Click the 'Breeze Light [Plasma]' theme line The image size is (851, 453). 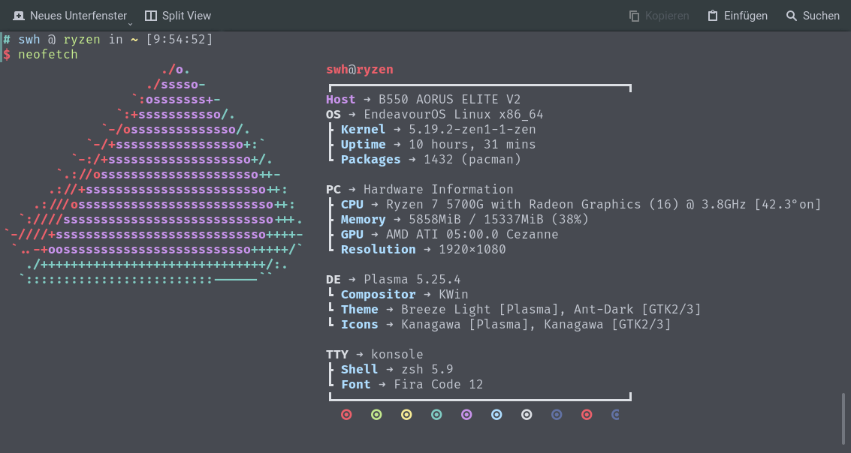click(x=551, y=310)
